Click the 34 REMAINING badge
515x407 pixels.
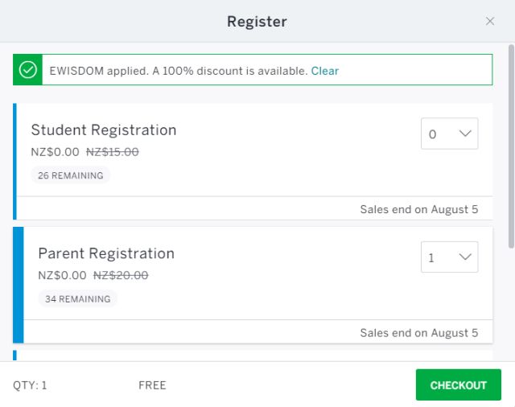[x=77, y=298]
